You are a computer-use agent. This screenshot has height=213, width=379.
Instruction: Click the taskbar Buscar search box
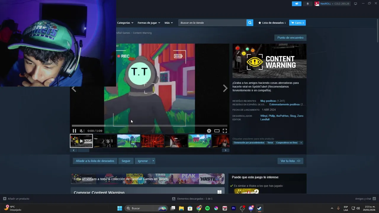tap(146, 208)
